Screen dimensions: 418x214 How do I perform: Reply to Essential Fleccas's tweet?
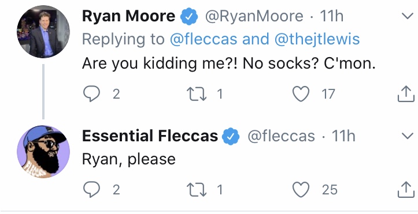click(91, 189)
